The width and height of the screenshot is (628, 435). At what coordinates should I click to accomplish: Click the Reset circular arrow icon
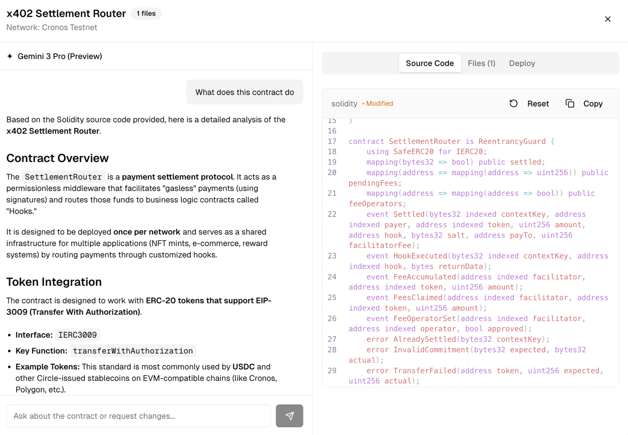coord(513,104)
